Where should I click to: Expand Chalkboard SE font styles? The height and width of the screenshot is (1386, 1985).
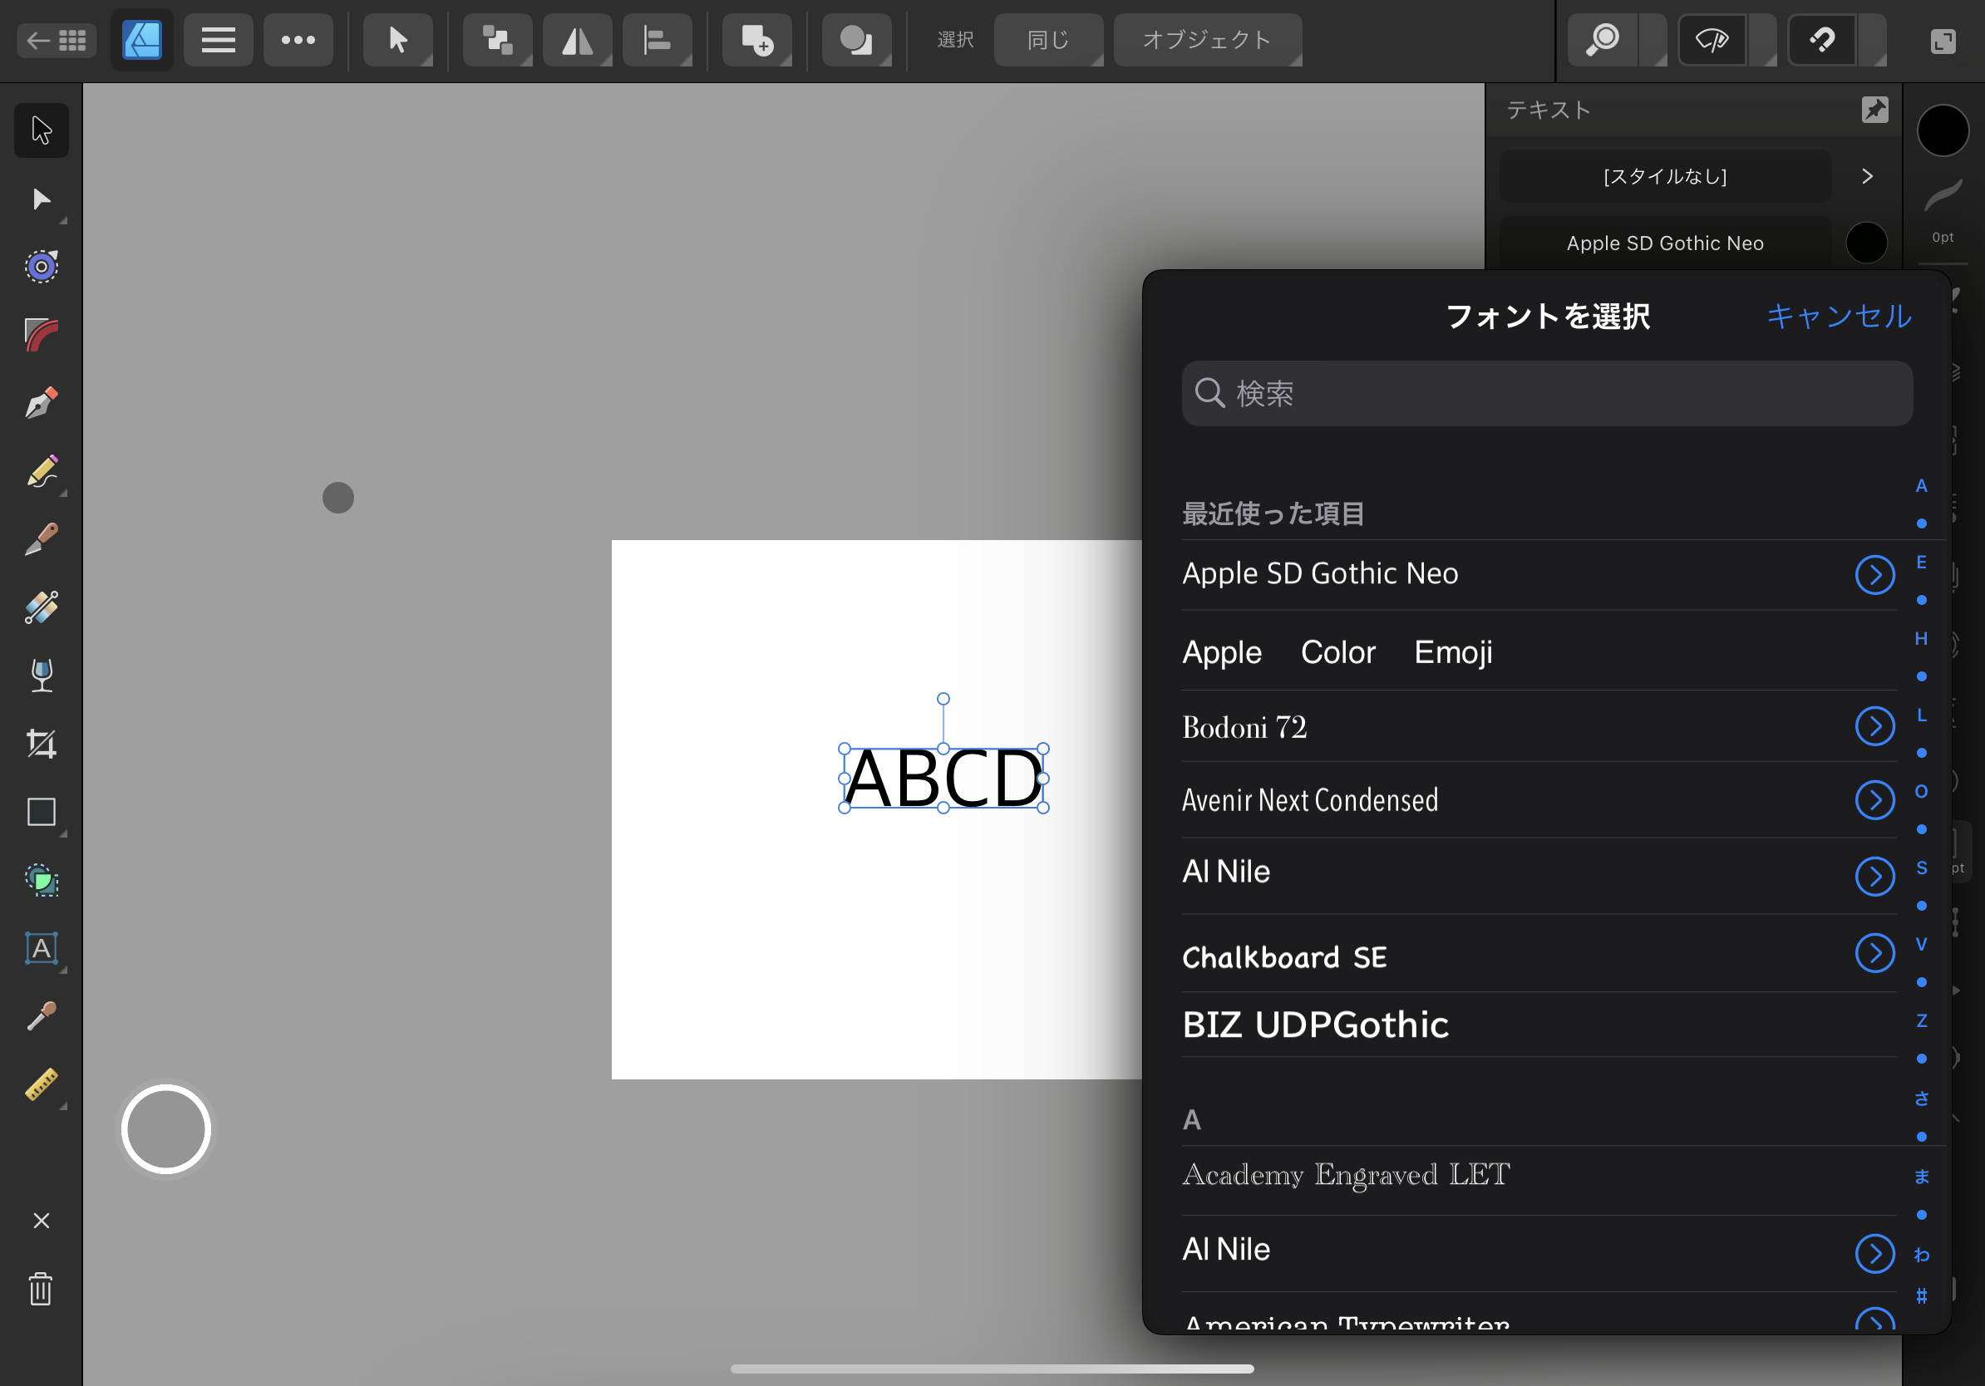point(1874,953)
